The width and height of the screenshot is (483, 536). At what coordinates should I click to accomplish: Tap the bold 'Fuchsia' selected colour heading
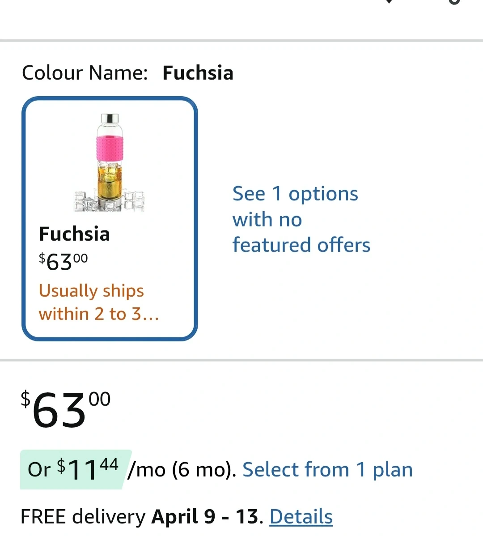(198, 72)
